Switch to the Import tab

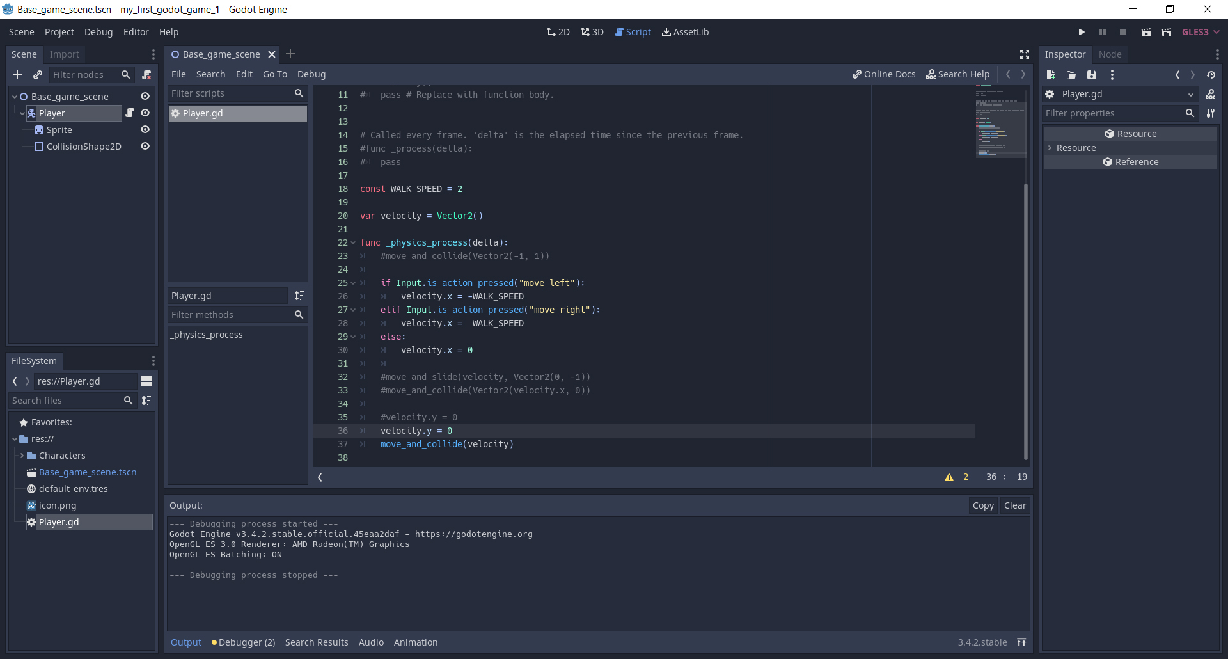pyautogui.click(x=65, y=54)
